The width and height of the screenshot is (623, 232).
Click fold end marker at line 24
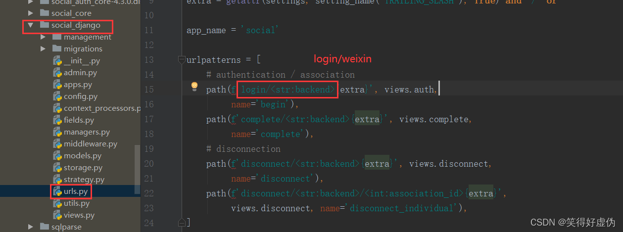[x=182, y=222]
